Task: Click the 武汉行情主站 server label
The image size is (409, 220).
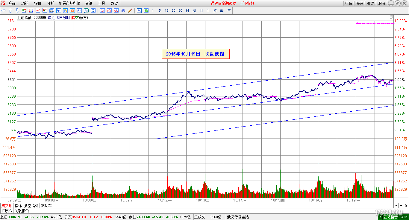Action: click(x=238, y=217)
